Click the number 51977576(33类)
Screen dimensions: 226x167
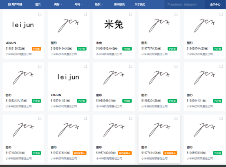(151, 48)
